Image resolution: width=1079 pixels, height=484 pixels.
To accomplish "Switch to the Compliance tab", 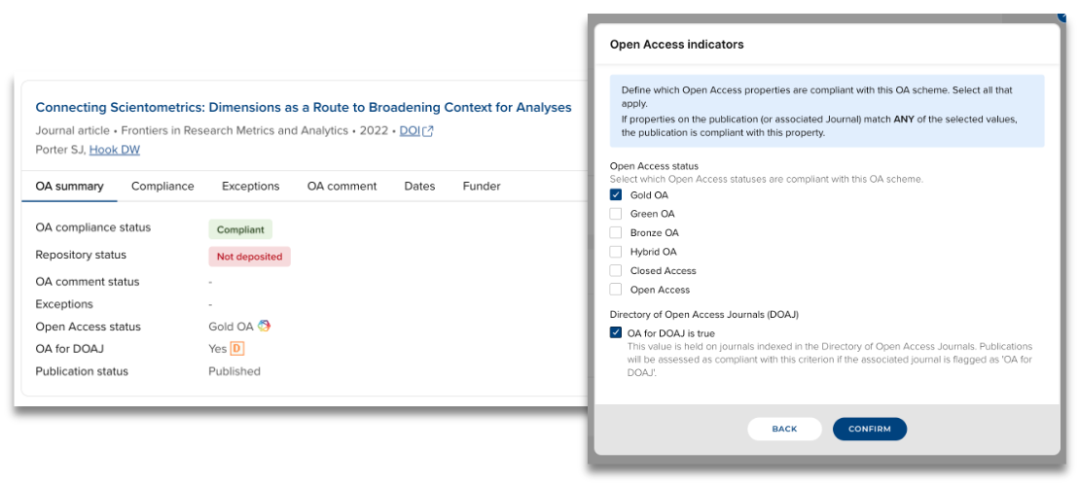I will (162, 187).
